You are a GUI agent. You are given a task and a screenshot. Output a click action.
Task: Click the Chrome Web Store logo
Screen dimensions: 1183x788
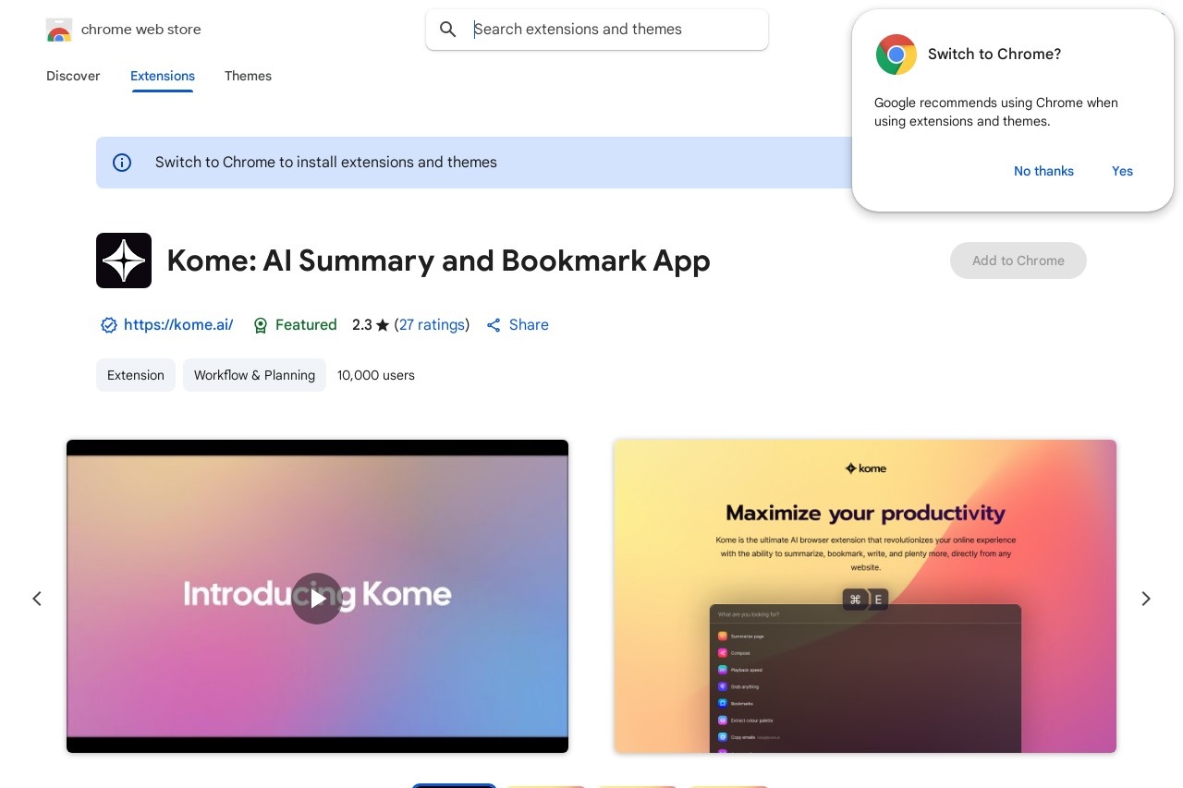point(59,30)
